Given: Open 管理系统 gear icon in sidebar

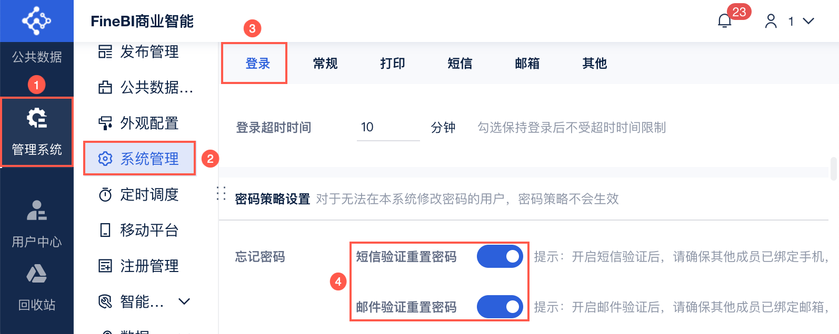Looking at the screenshot, I should 37,118.
